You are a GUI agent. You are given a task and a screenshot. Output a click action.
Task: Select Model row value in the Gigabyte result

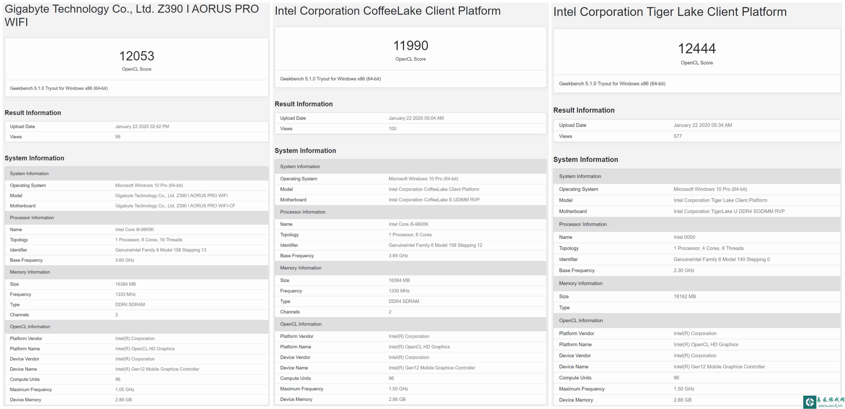click(171, 196)
